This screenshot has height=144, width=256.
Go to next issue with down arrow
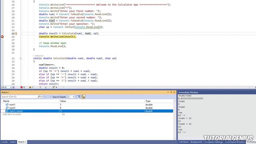click(x=46, y=87)
